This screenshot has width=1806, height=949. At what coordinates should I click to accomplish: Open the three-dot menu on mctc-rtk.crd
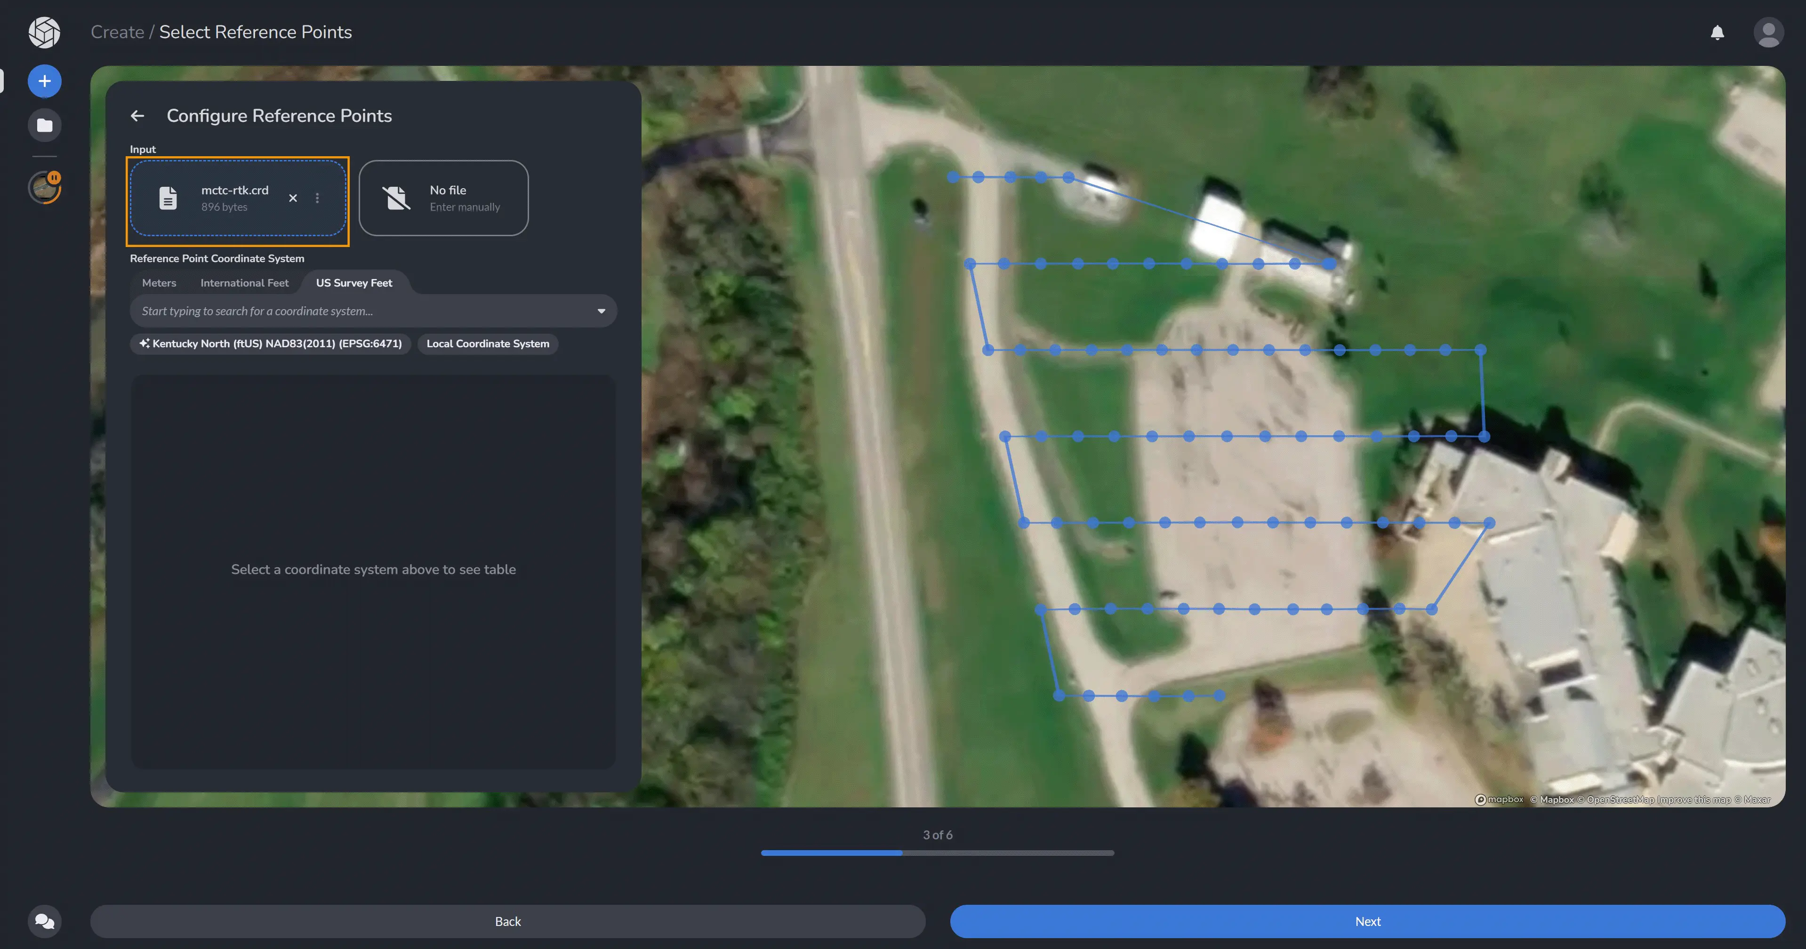pos(318,199)
